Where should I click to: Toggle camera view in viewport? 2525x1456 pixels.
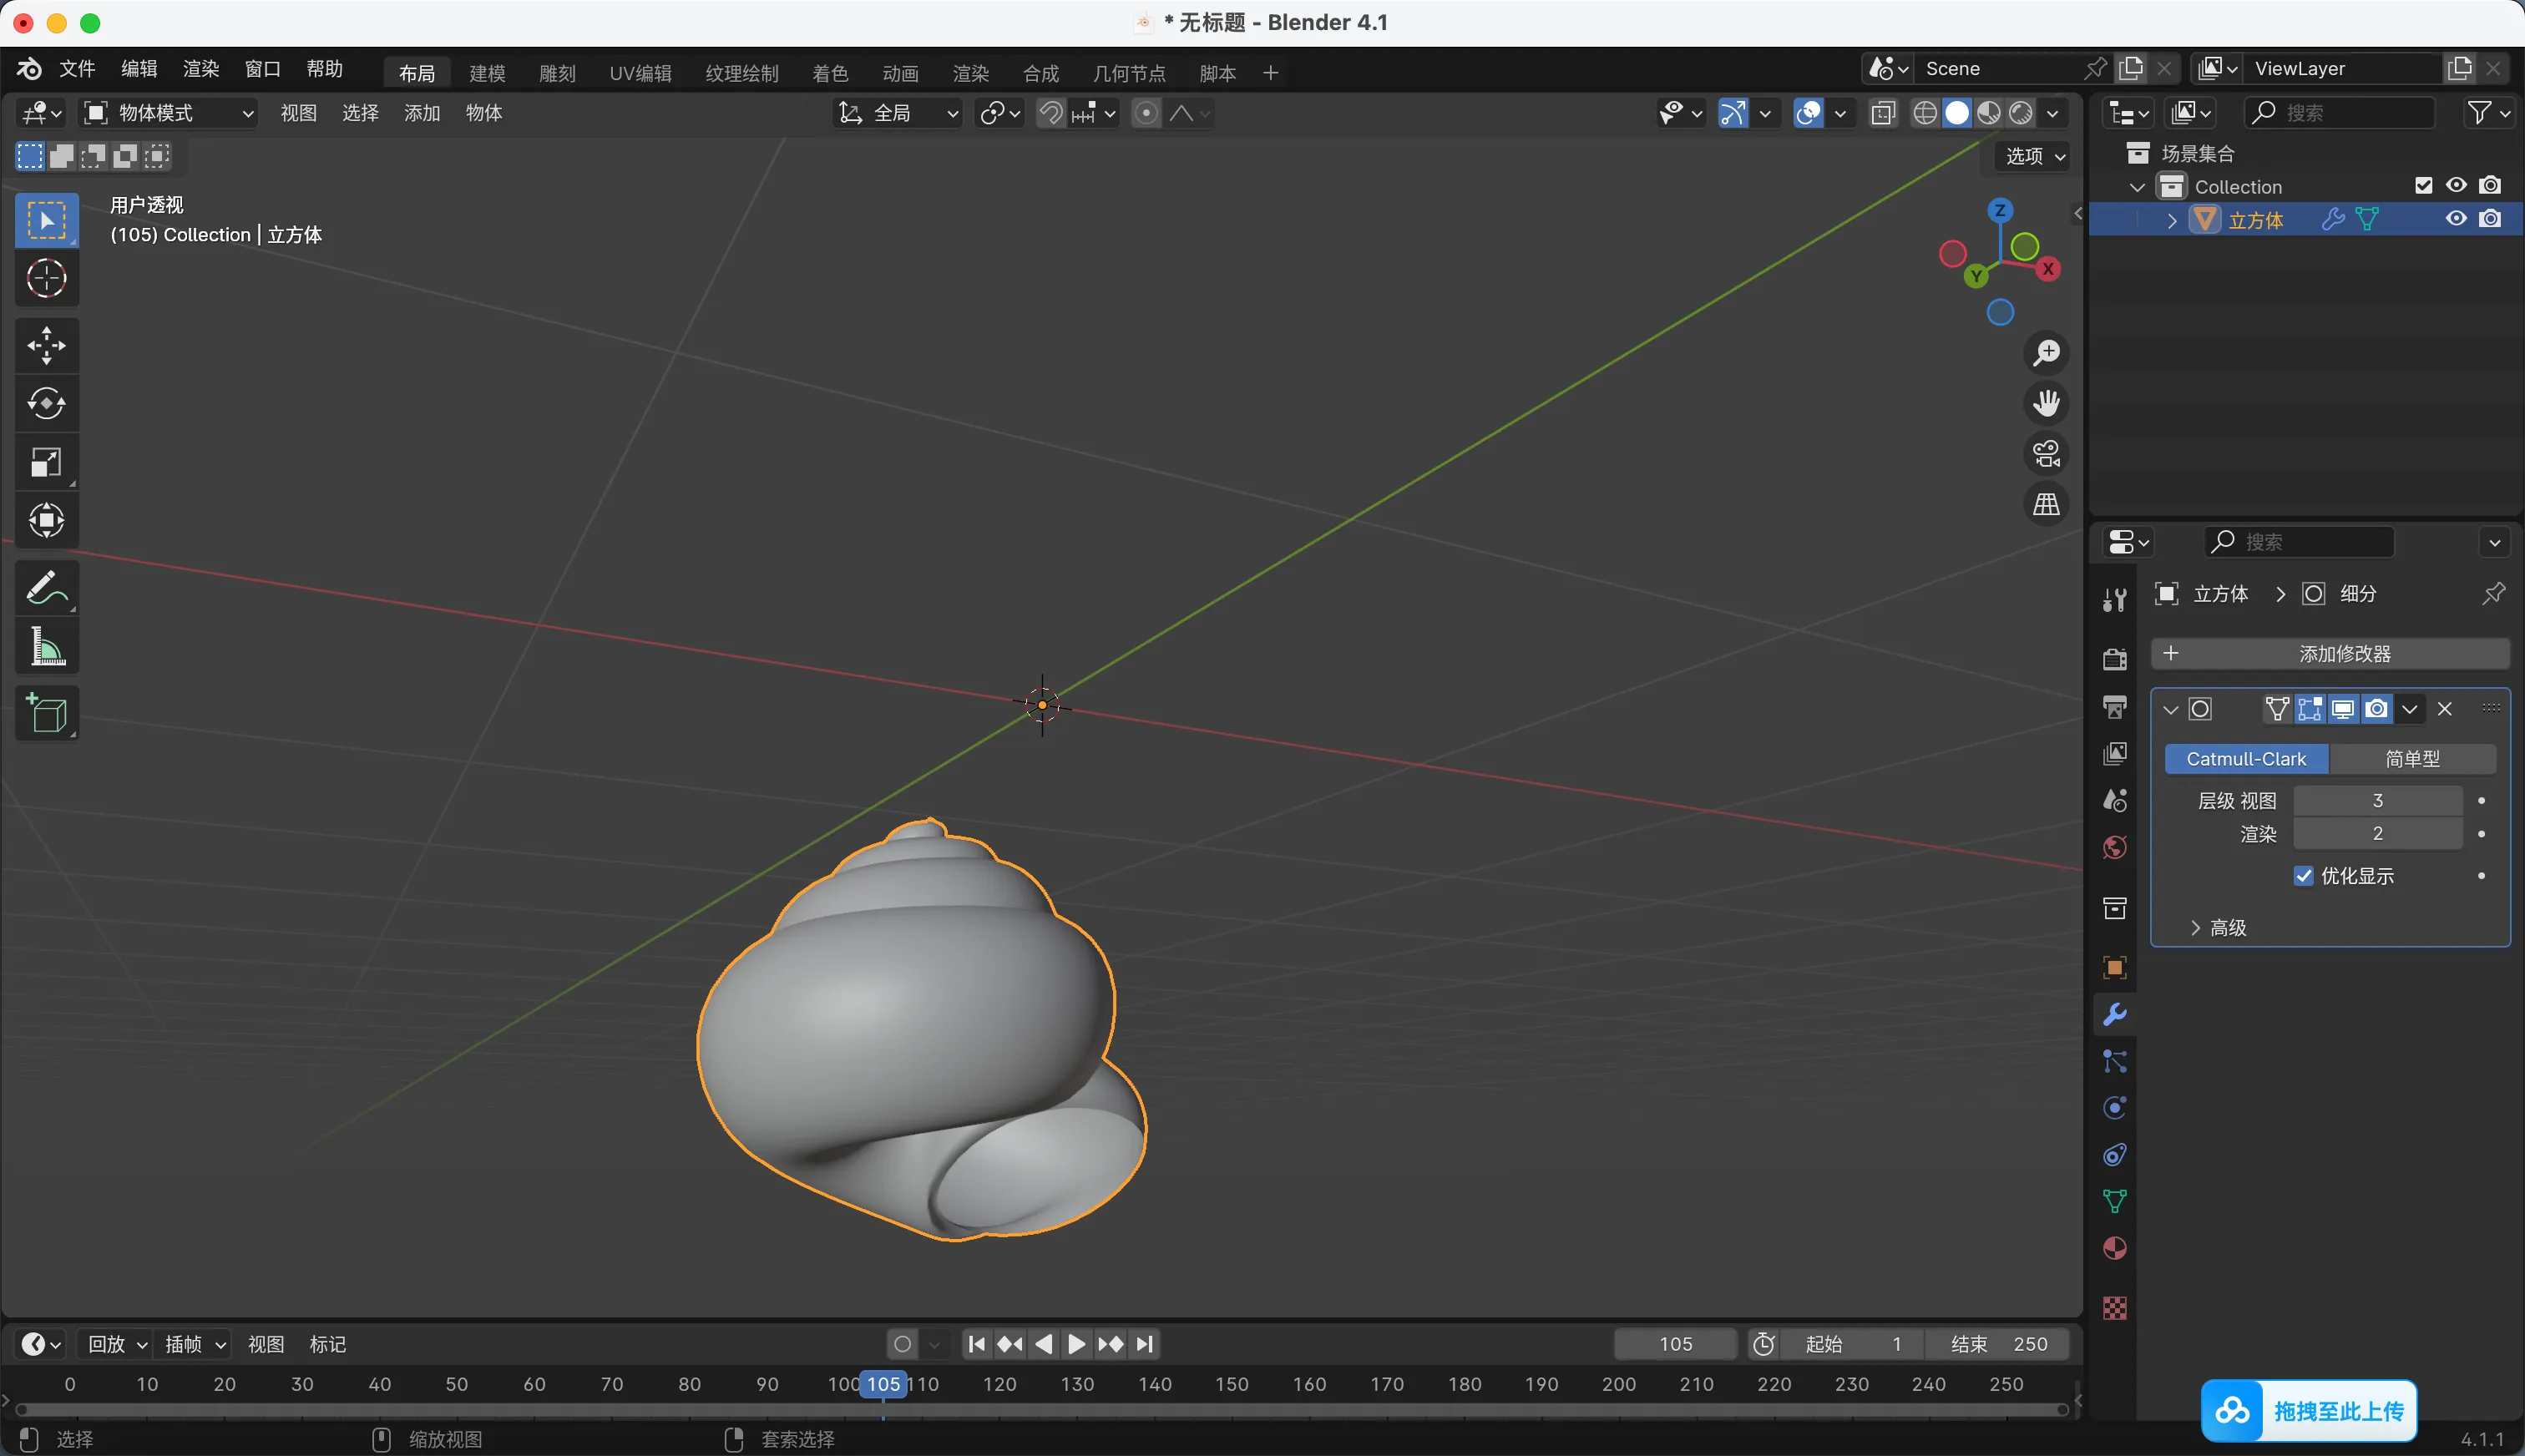pyautogui.click(x=2046, y=453)
